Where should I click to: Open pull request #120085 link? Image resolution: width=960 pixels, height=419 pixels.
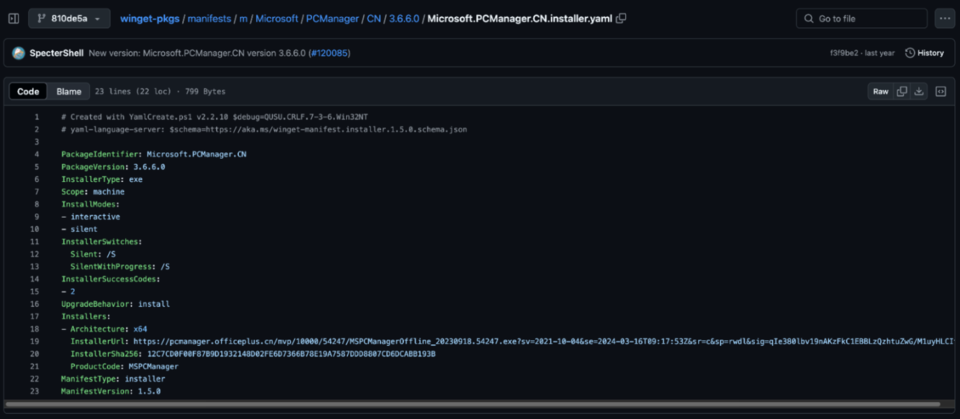click(x=330, y=53)
